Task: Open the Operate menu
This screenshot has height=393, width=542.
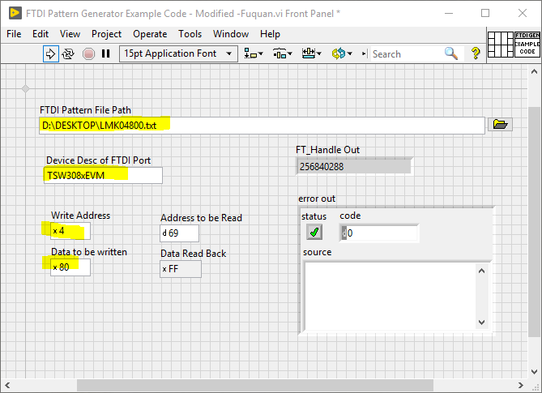Action: [x=150, y=34]
